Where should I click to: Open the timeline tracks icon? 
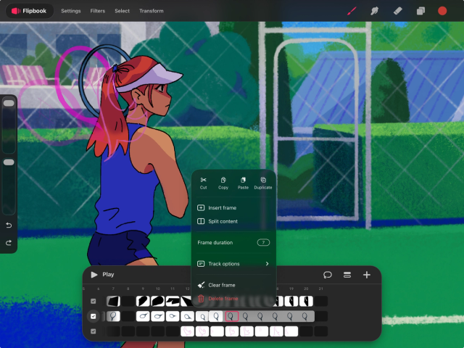(x=347, y=275)
